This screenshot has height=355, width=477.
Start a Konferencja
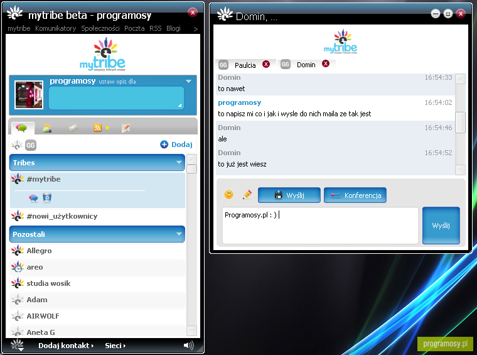355,195
